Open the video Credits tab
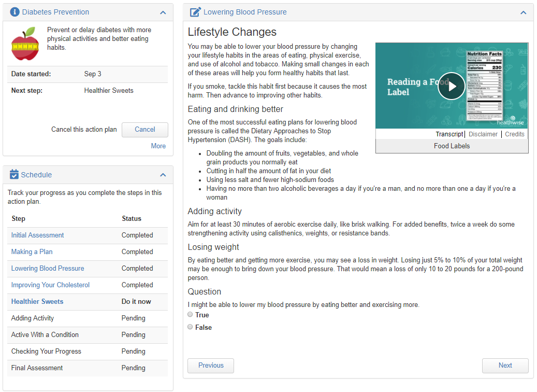Image resolution: width=537 pixels, height=392 pixels. coord(514,134)
